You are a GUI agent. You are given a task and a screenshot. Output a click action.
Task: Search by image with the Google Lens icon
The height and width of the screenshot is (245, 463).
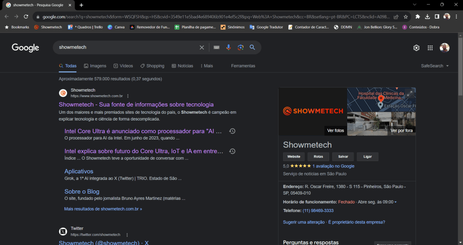coord(241,47)
